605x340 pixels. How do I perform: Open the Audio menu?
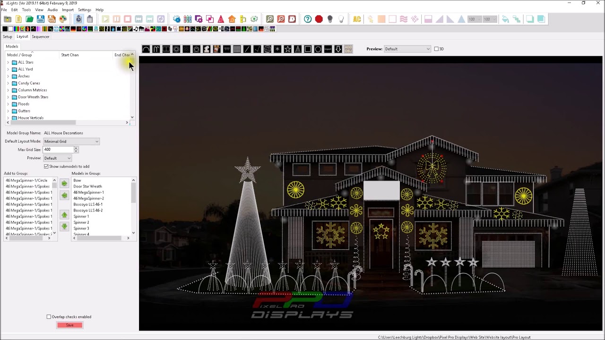click(x=52, y=10)
